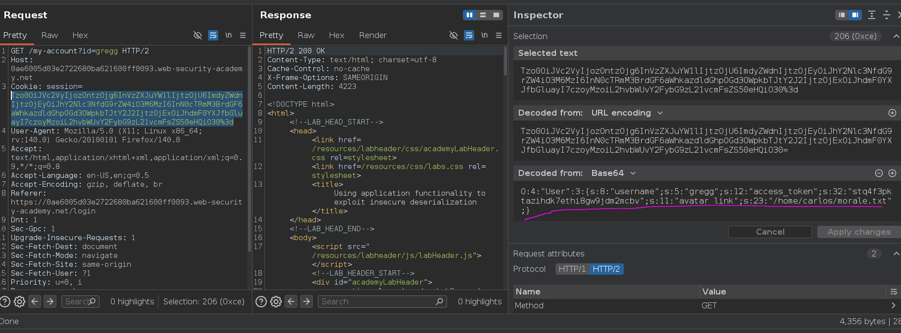Collapse the Selection section chevron
Screen dimensions: 901x333
[896, 36]
